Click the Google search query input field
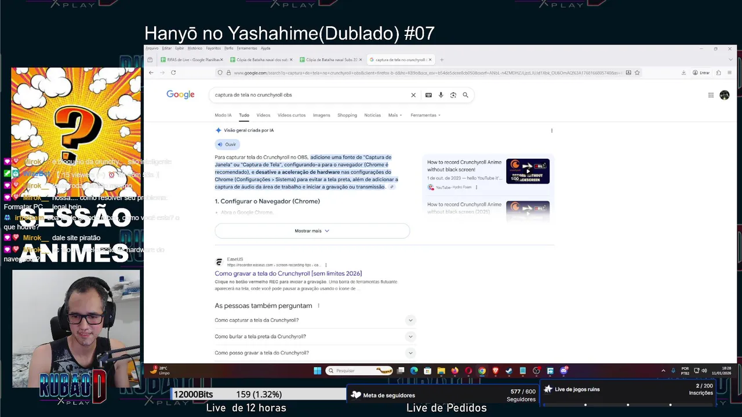 point(310,95)
